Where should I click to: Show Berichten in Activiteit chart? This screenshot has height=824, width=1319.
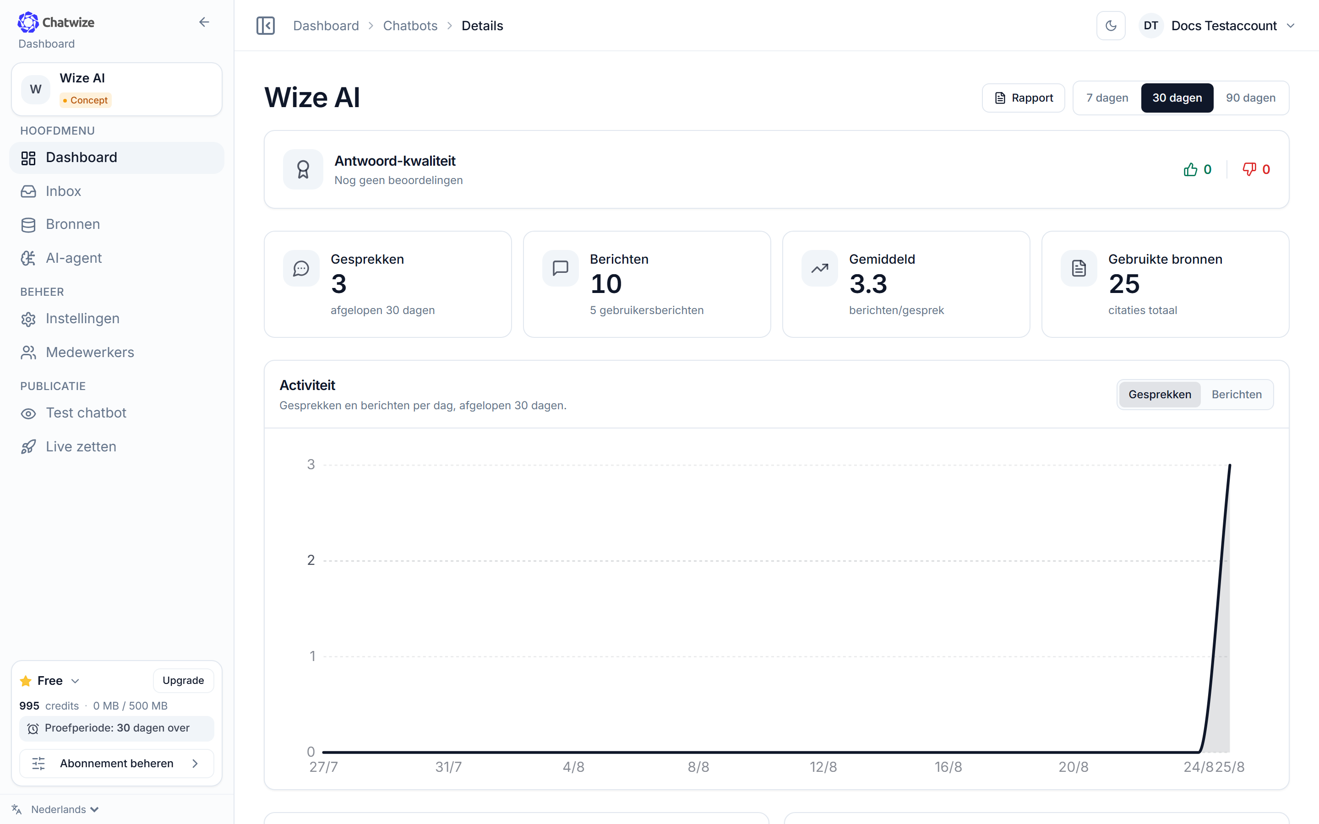(x=1236, y=395)
